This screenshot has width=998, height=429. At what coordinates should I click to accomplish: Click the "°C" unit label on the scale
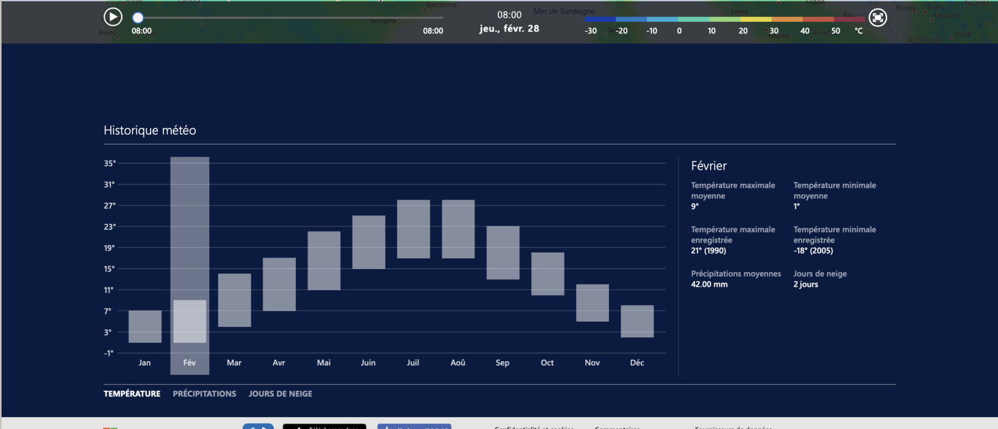(x=859, y=31)
